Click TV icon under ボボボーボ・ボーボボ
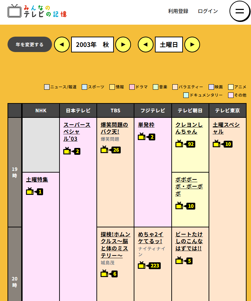The height and width of the screenshot is (301, 251). coord(185,206)
